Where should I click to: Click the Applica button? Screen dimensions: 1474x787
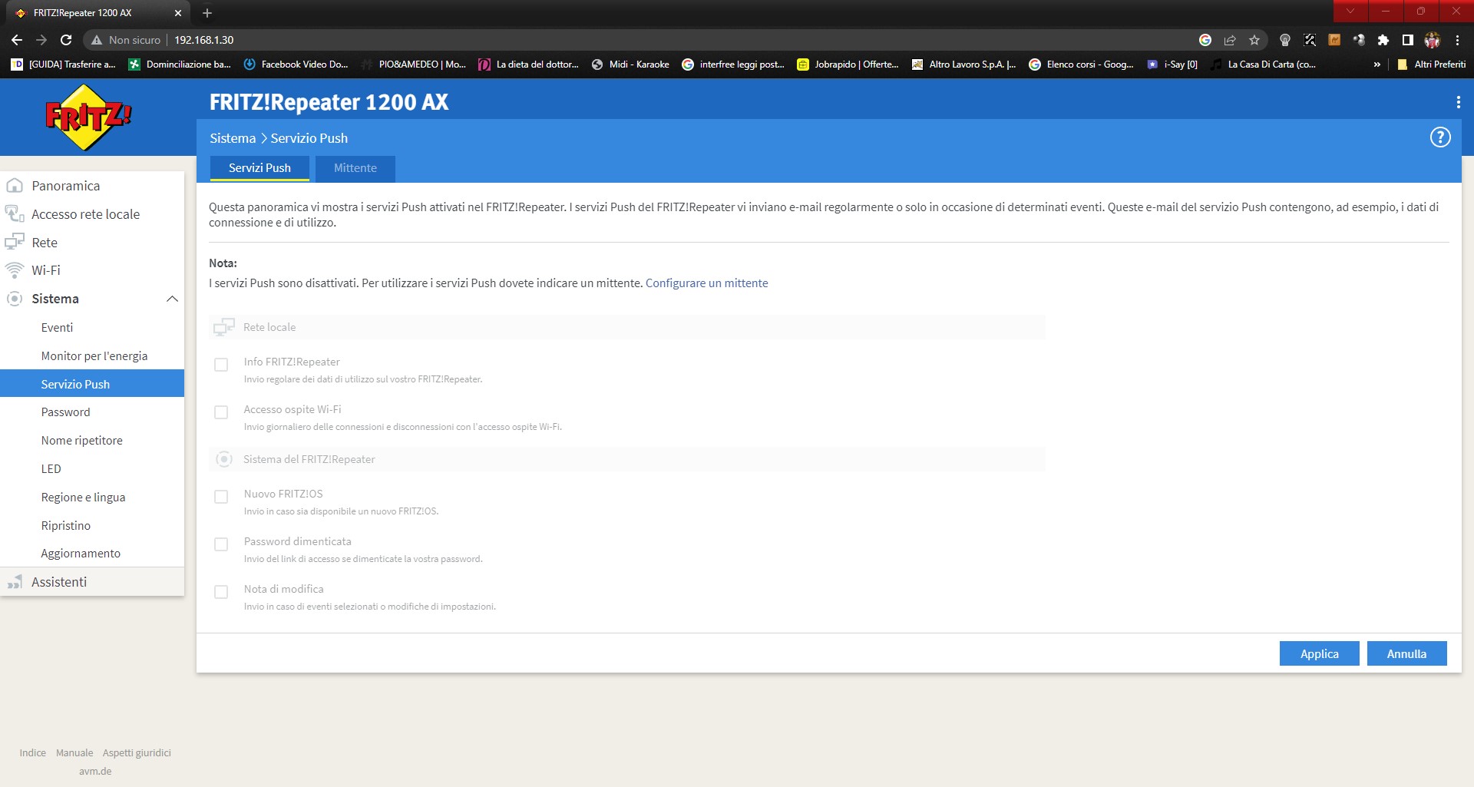click(x=1319, y=653)
